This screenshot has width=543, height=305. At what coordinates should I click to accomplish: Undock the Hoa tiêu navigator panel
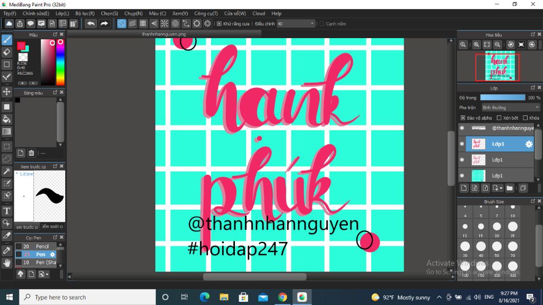pyautogui.click(x=532, y=34)
